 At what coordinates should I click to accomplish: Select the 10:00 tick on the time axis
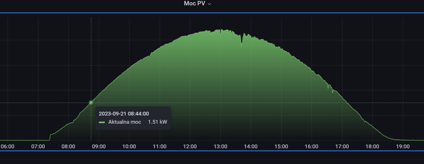[129, 146]
